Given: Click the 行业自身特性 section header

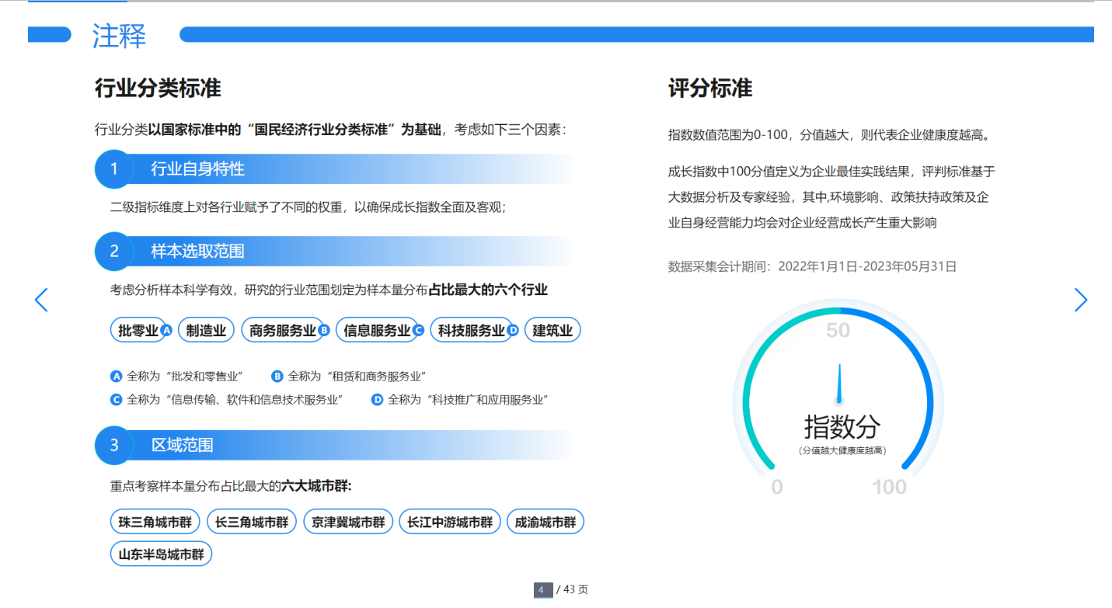Looking at the screenshot, I should click(x=197, y=169).
